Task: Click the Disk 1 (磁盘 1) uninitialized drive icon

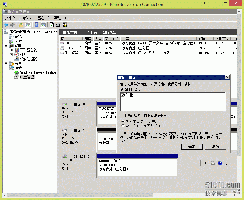Action: point(64,130)
